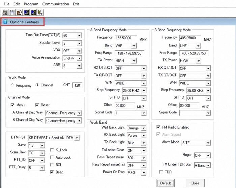Uncheck the Reset checkbox in Channel Mode
236x188 pixels.
click(37, 105)
